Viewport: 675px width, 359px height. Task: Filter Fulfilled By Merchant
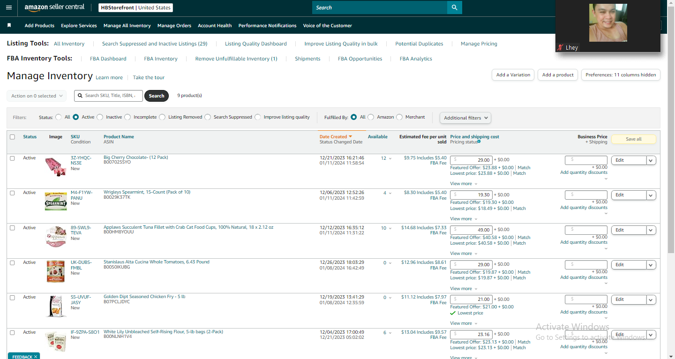click(399, 117)
